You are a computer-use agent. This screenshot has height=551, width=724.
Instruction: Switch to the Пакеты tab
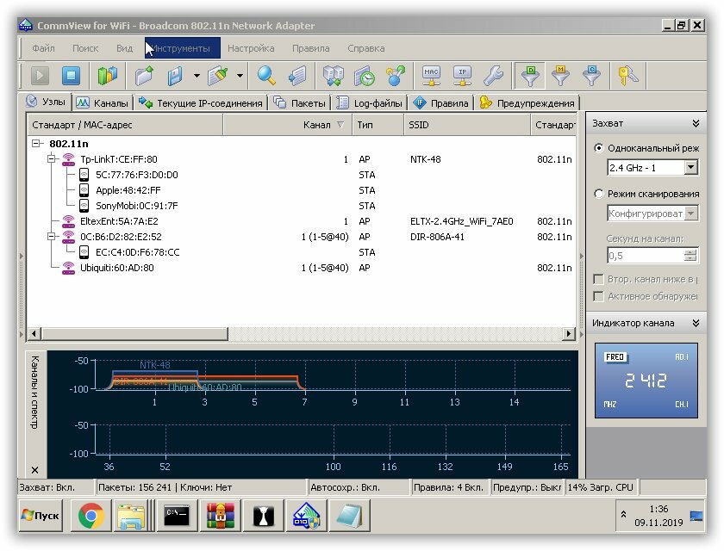[300, 103]
